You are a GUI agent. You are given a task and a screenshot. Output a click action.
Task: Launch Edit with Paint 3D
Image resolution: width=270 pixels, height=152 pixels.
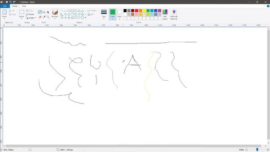[174, 14]
